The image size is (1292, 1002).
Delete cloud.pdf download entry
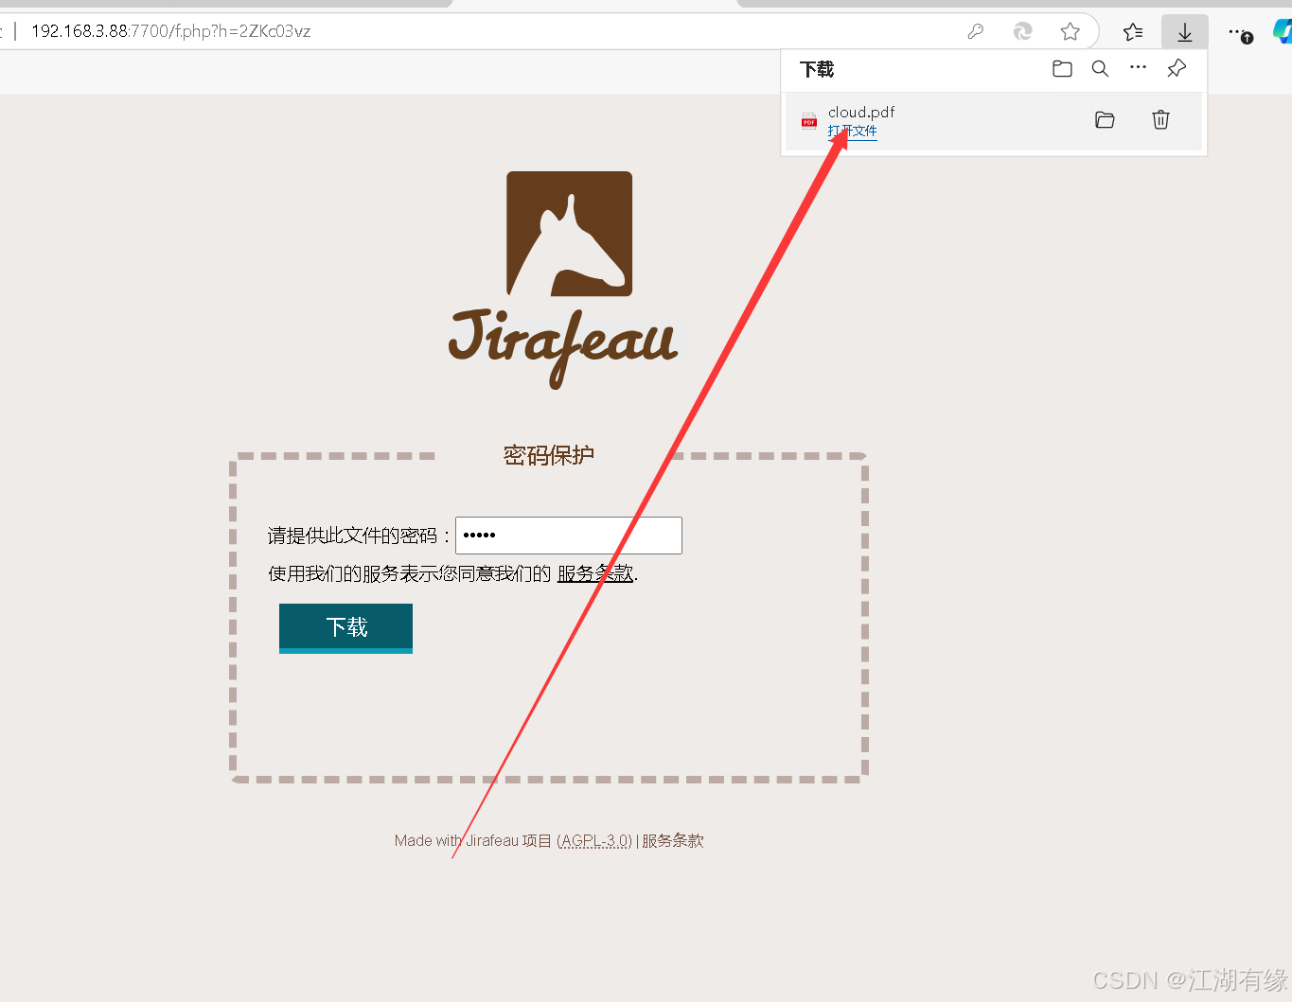point(1160,120)
